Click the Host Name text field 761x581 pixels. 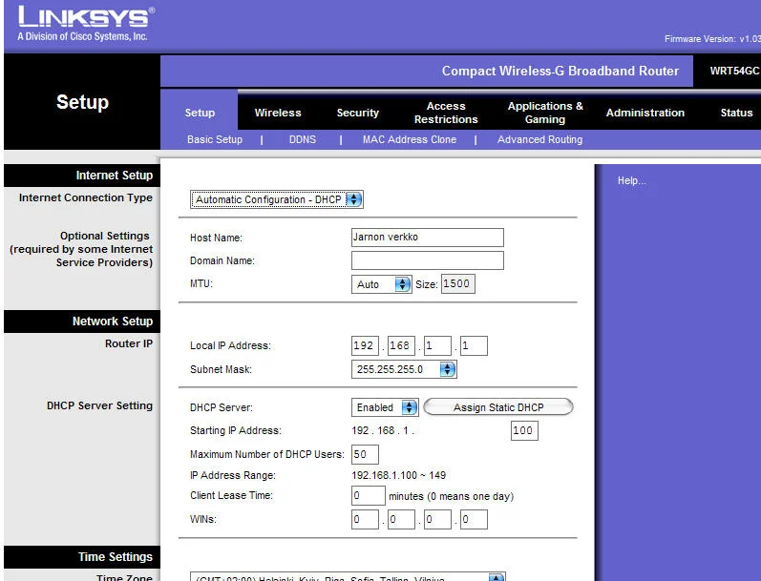coord(427,238)
